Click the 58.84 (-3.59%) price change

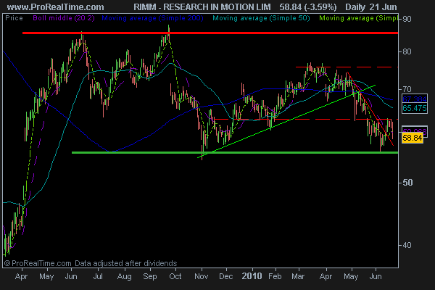point(308,7)
